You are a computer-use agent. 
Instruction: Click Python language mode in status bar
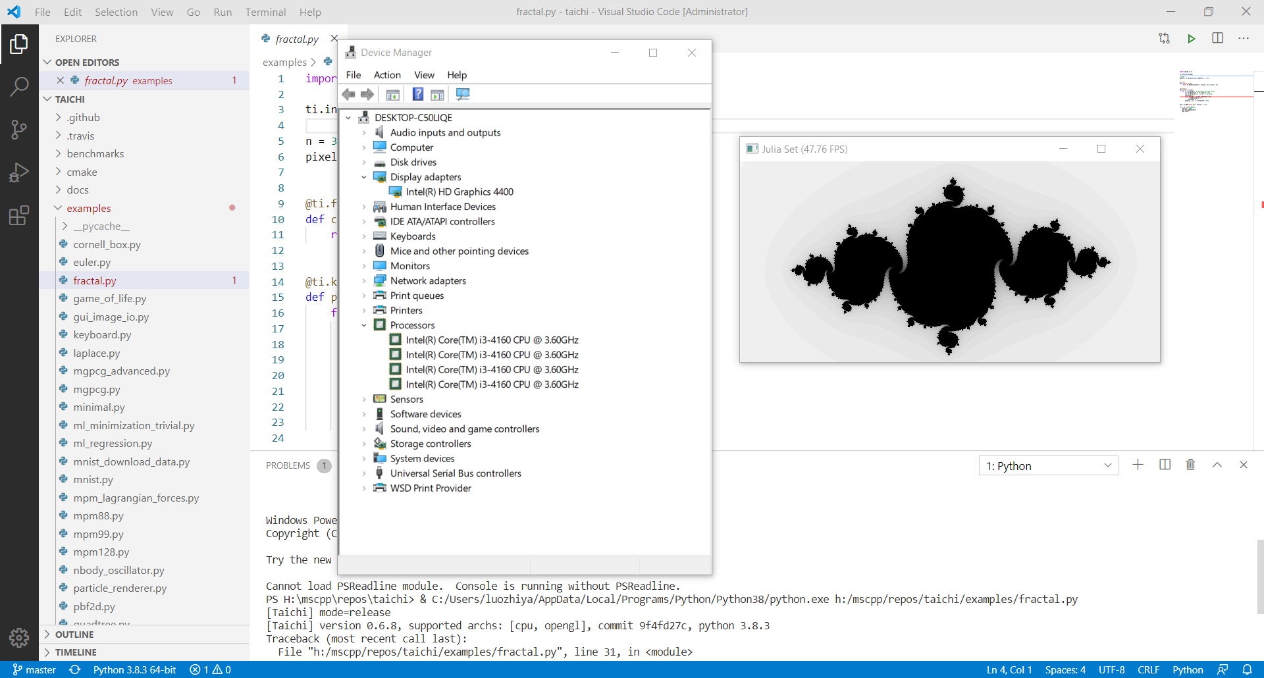(1188, 669)
